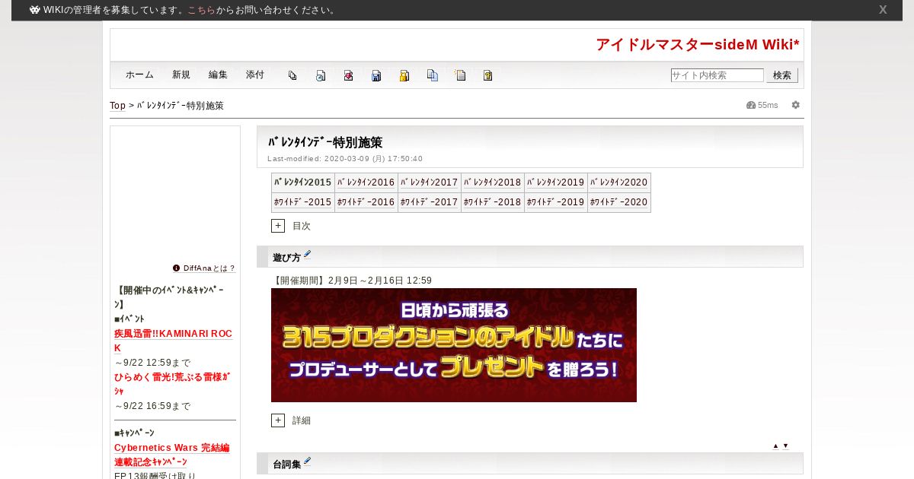Click the ～9/22 16:59まで text
Viewport: 914px width, 479px height.
click(152, 406)
